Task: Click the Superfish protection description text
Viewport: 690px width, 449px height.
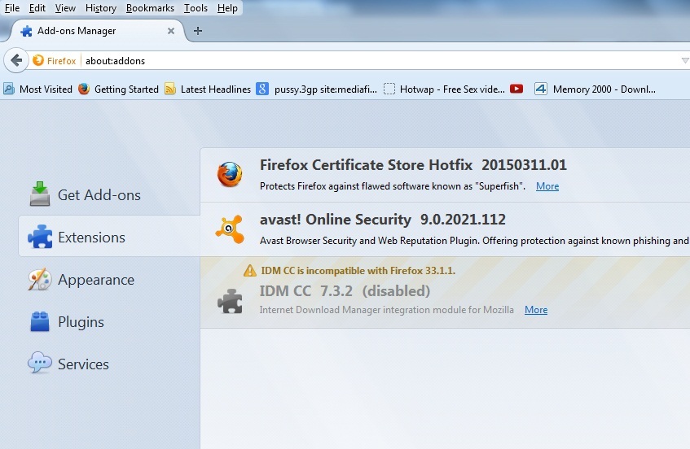Action: (393, 186)
